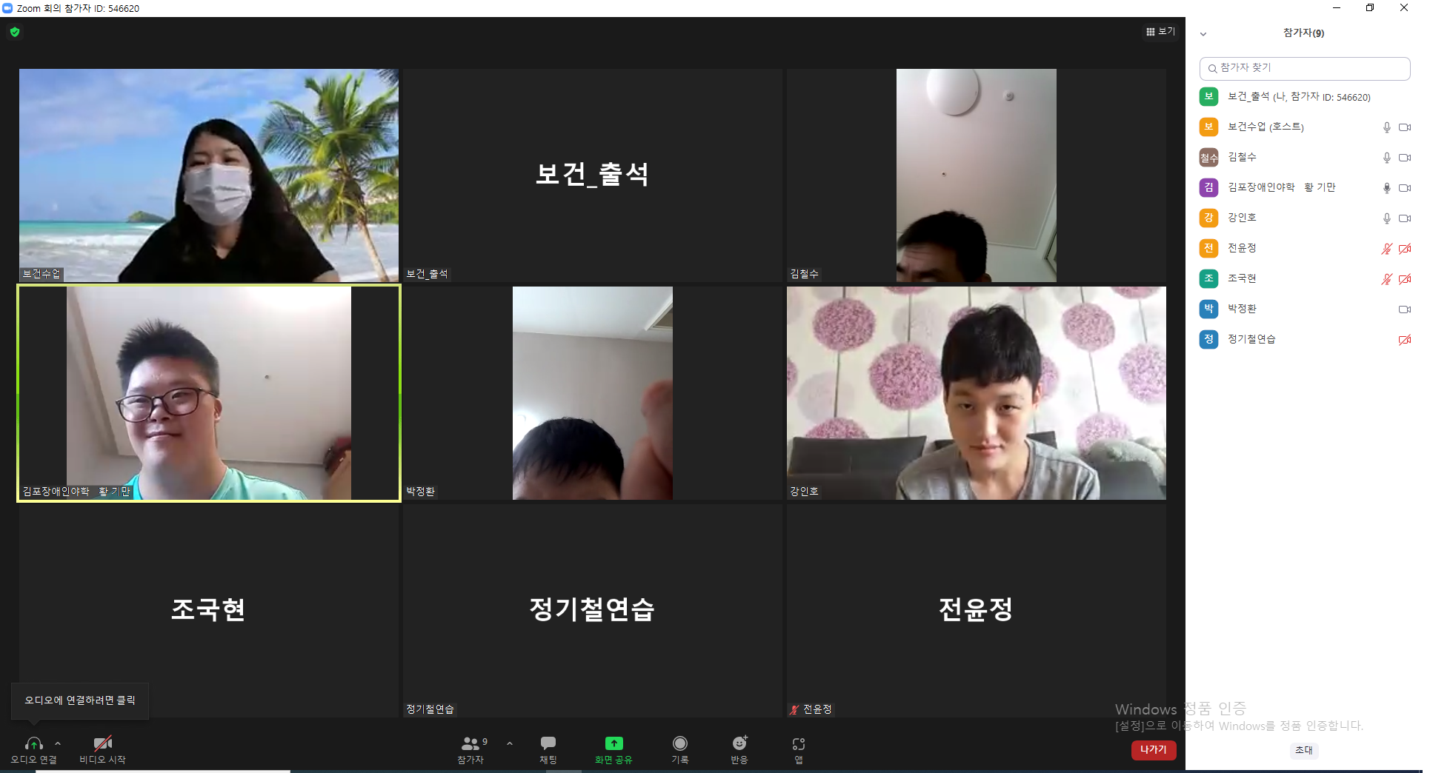
Task: Click the 오디오에 연결하려면 클릭 tooltip
Action: click(80, 700)
